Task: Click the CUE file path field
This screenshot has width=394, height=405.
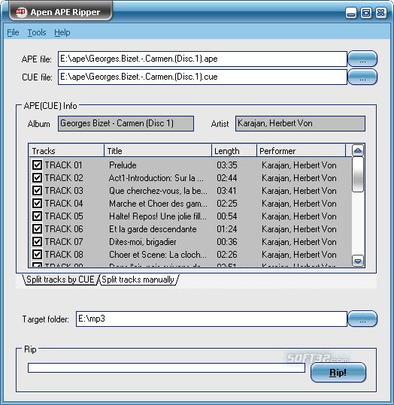Action: (202, 77)
